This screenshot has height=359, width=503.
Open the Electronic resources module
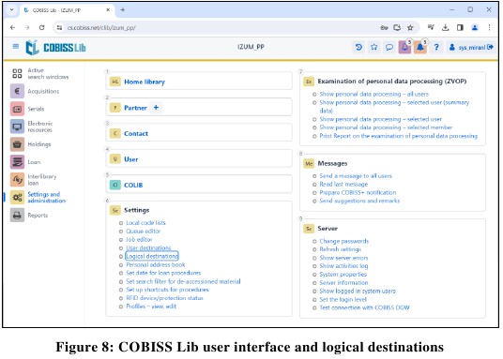click(x=32, y=127)
